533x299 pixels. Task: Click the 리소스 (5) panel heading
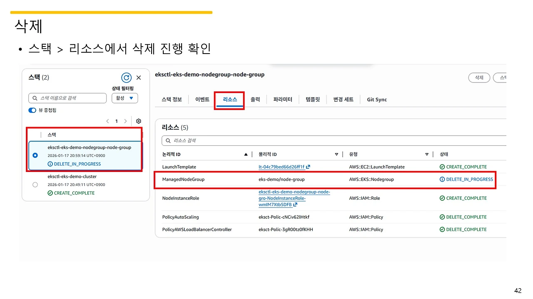click(175, 127)
